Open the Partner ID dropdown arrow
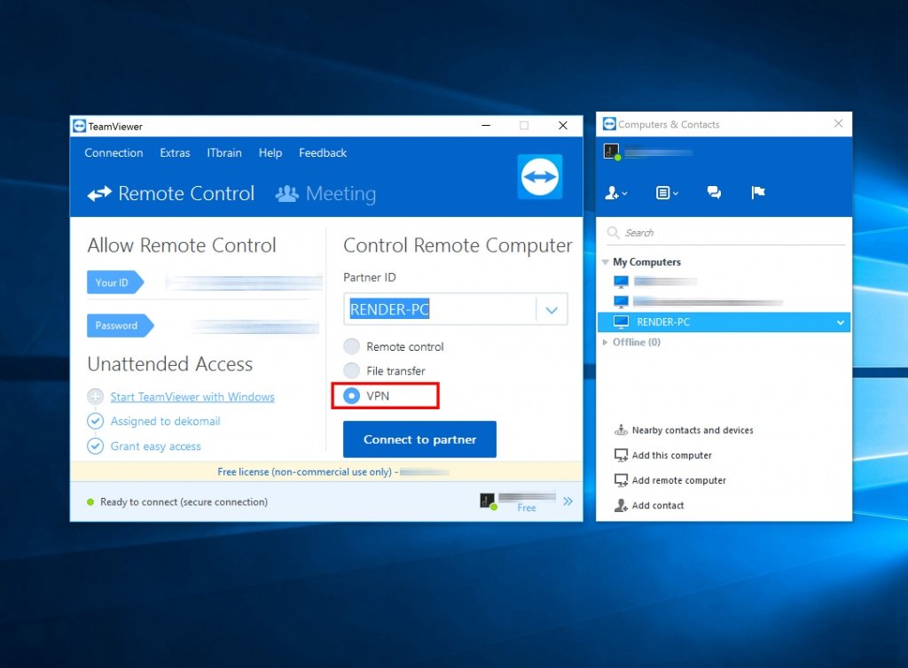This screenshot has width=908, height=668. click(x=552, y=310)
